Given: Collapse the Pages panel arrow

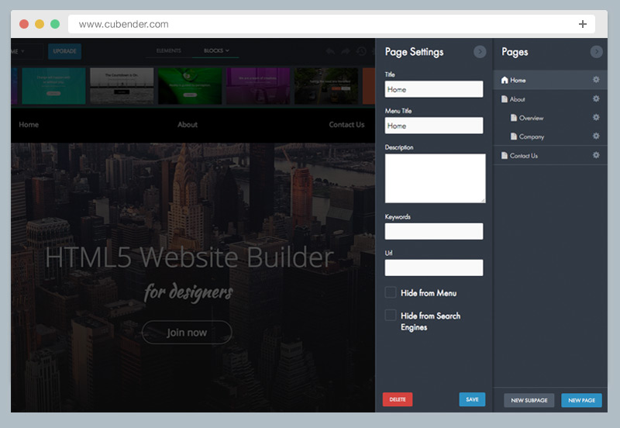Looking at the screenshot, I should tap(596, 51).
